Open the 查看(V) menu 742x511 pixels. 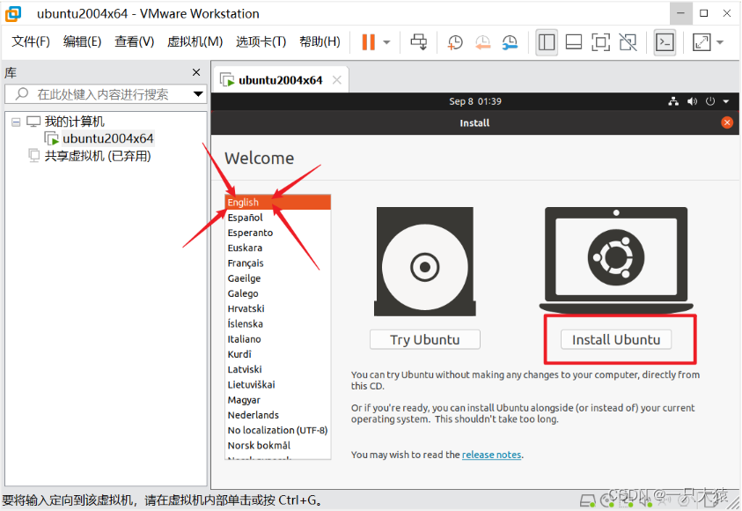[135, 41]
